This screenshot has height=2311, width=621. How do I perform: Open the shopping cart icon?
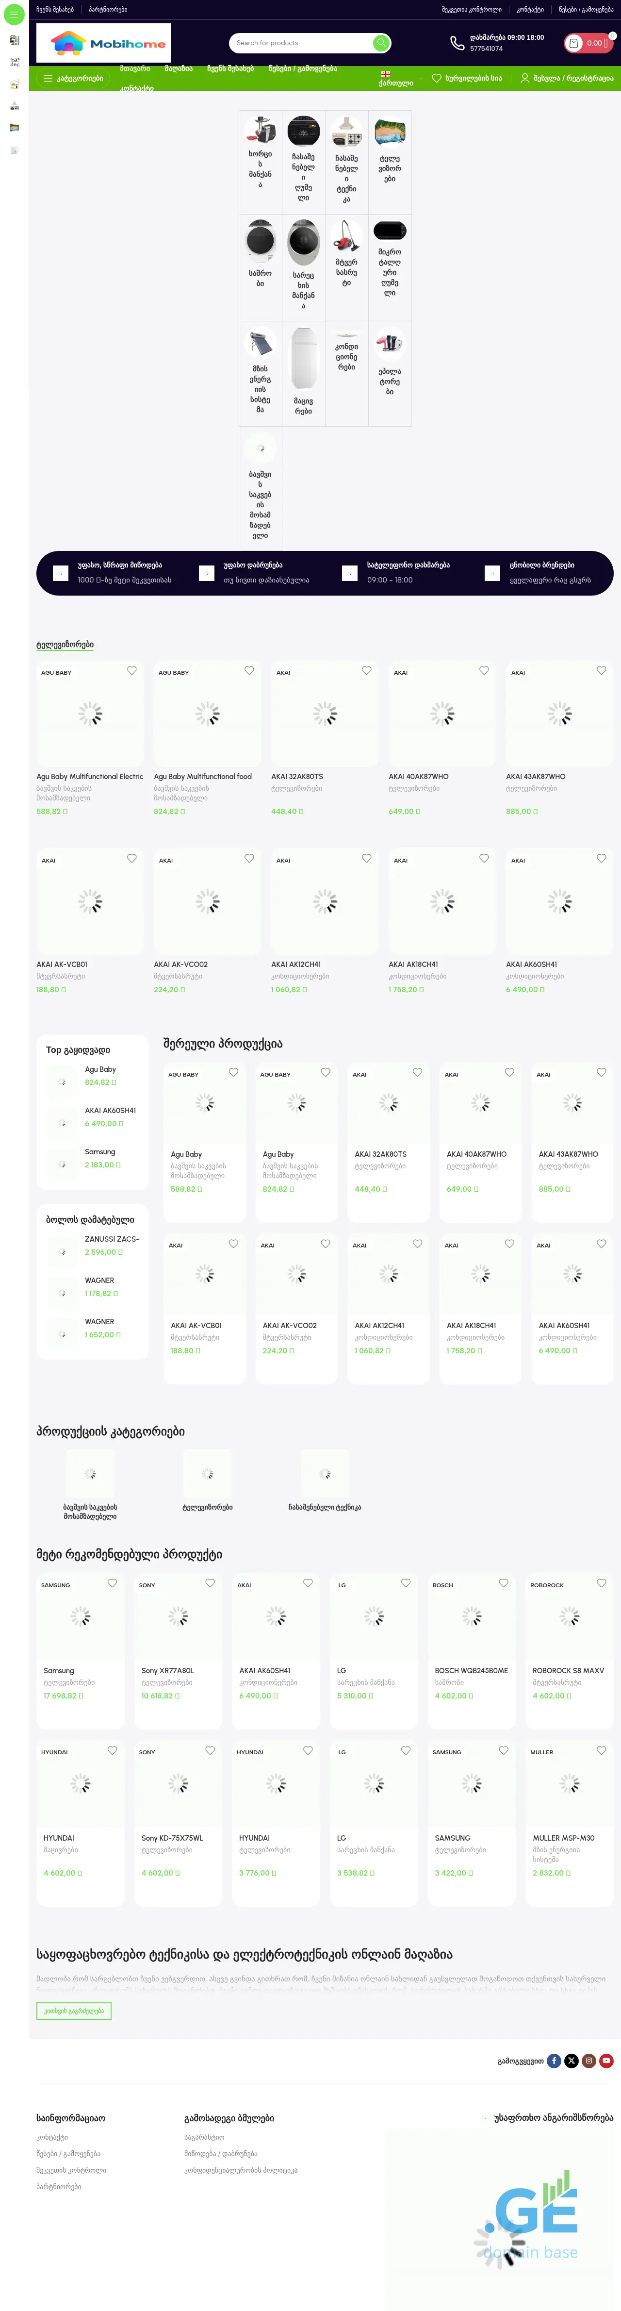coord(574,43)
